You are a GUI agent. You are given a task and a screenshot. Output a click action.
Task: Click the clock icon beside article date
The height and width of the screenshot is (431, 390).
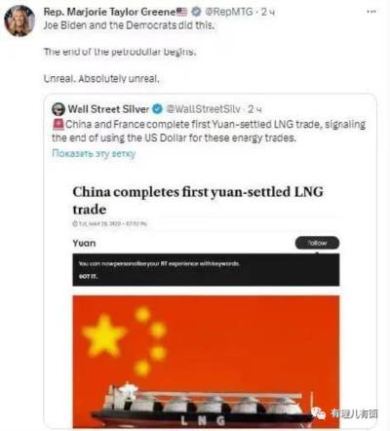click(75, 223)
